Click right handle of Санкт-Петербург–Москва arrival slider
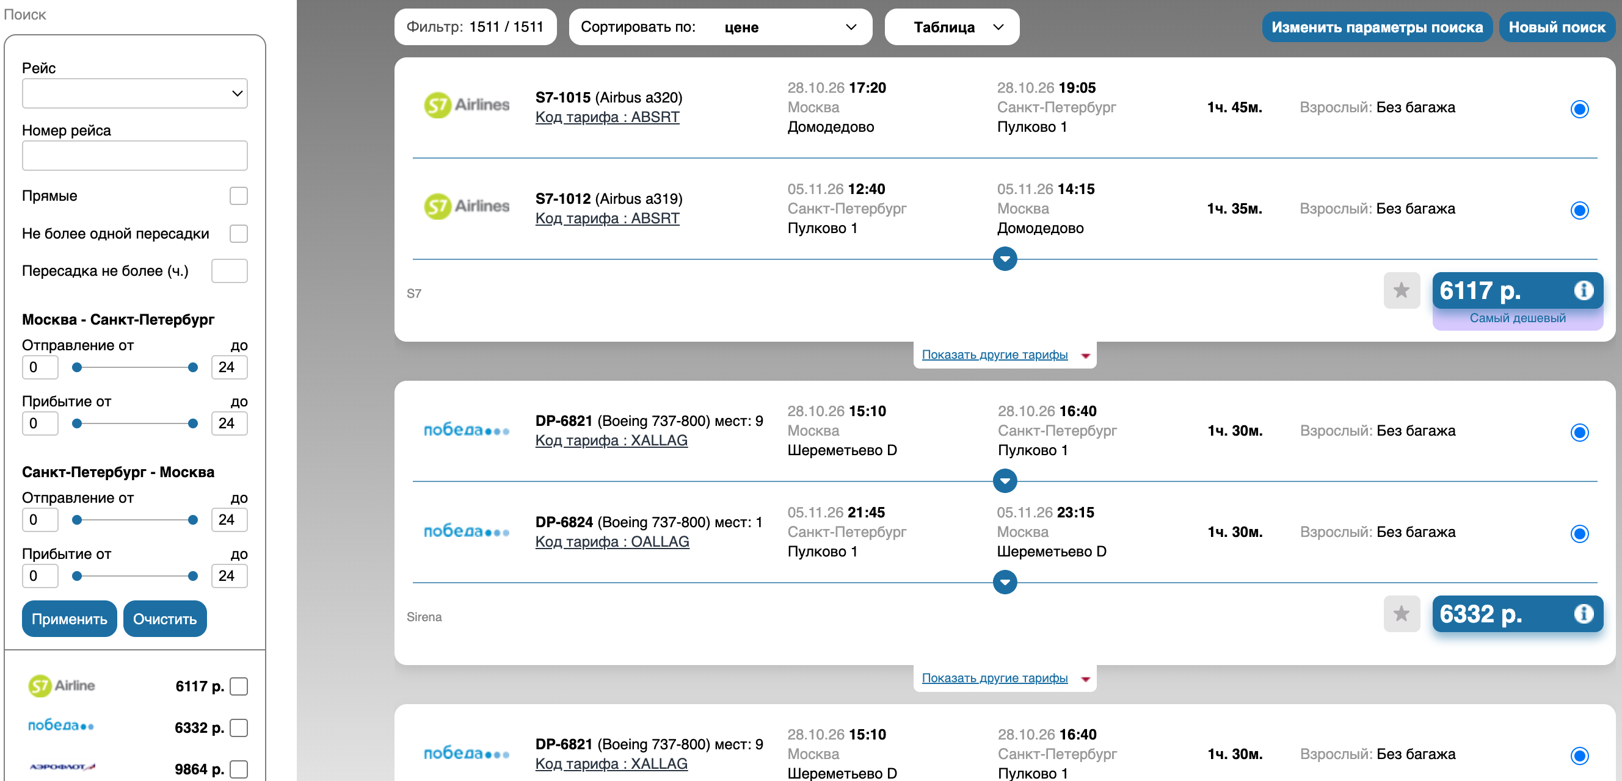 coord(193,576)
